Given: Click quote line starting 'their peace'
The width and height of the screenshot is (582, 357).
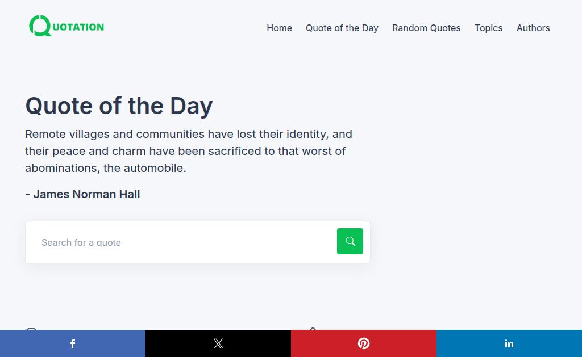Looking at the screenshot, I should (x=185, y=151).
